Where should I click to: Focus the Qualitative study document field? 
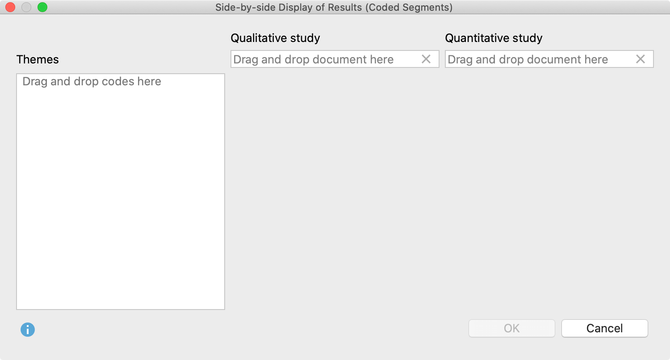[335, 59]
